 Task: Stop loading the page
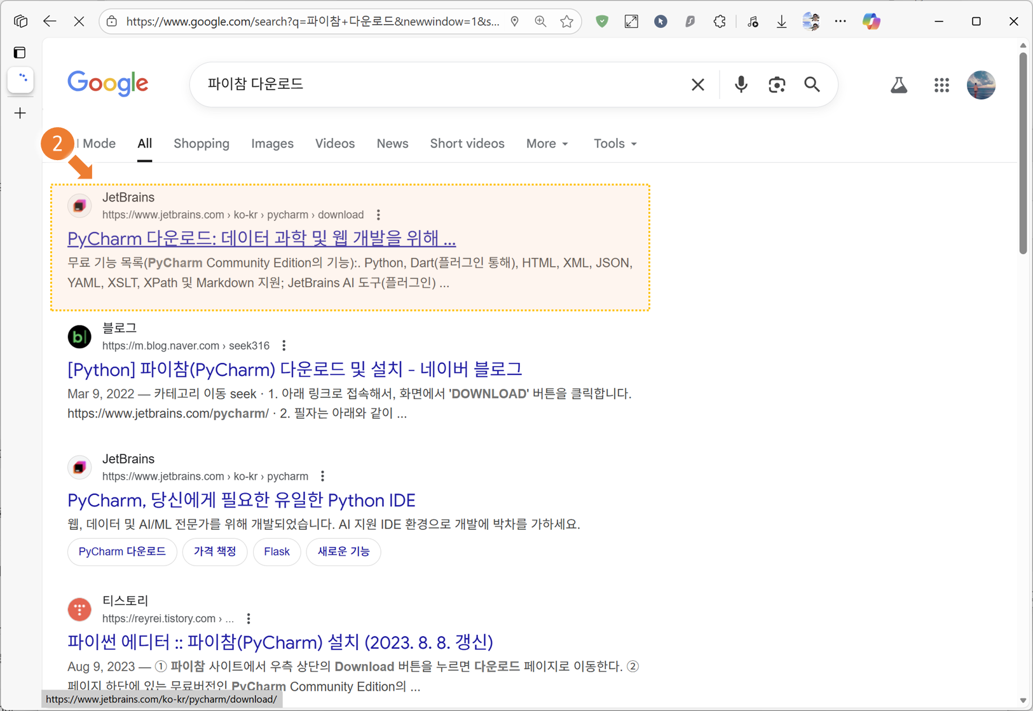tap(79, 21)
